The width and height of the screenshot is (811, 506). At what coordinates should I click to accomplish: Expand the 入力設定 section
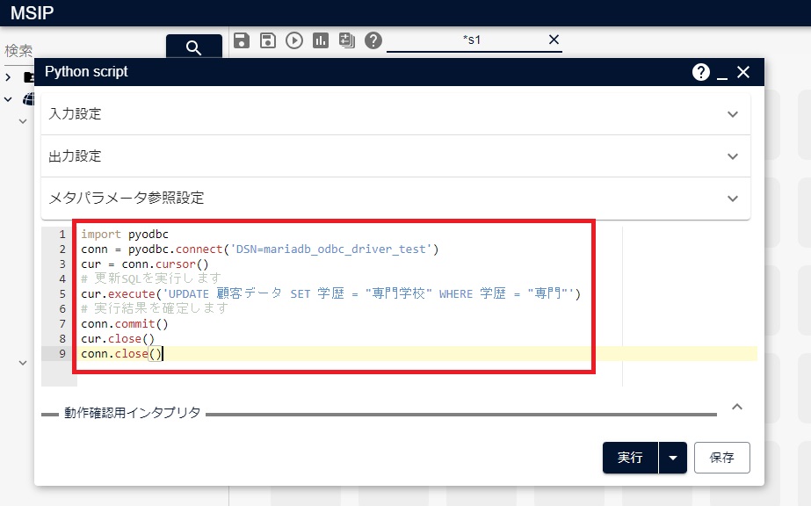click(395, 113)
